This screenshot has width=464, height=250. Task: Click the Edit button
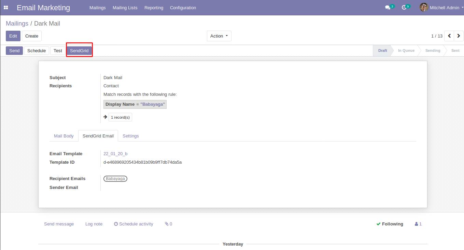[13, 36]
